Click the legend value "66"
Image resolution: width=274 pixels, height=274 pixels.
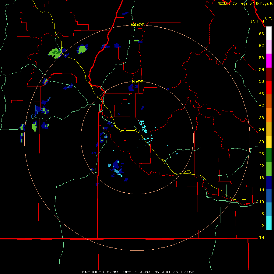[262, 34]
